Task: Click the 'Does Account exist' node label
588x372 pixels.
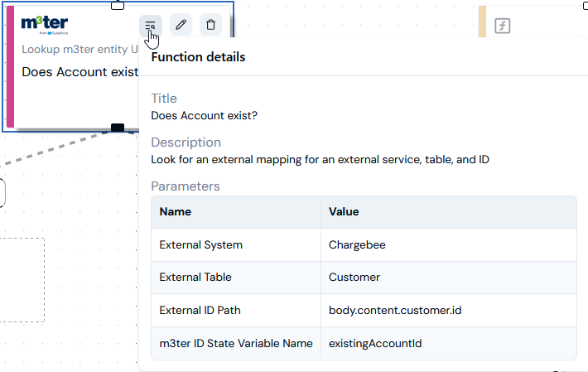Action: (80, 71)
